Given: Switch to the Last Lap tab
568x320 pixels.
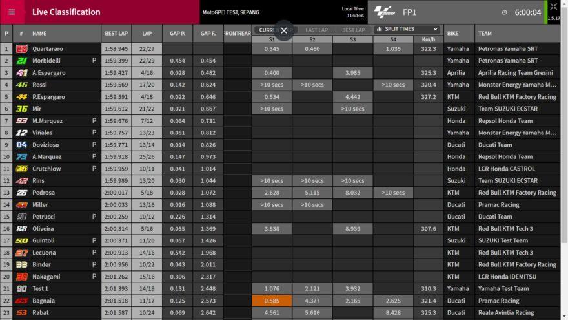Looking at the screenshot, I should click(x=316, y=30).
